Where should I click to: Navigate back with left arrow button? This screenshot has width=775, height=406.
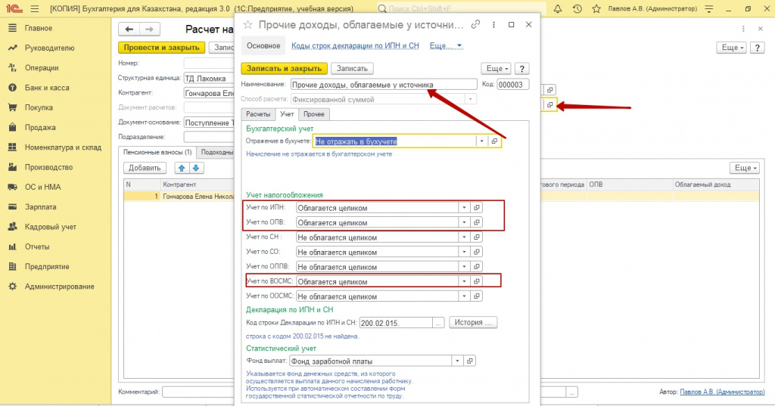129,29
